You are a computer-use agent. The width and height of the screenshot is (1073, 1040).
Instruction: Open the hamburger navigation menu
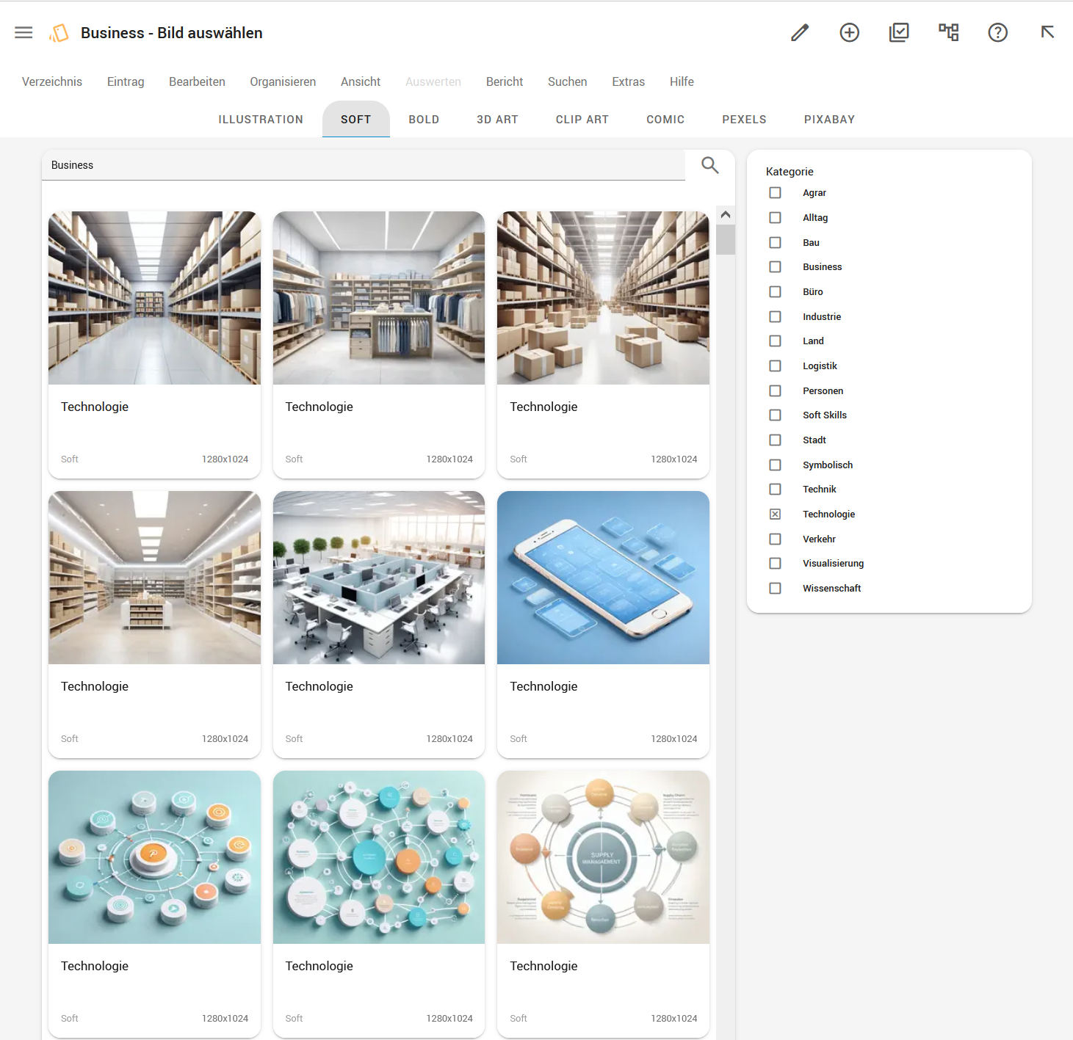[x=24, y=32]
